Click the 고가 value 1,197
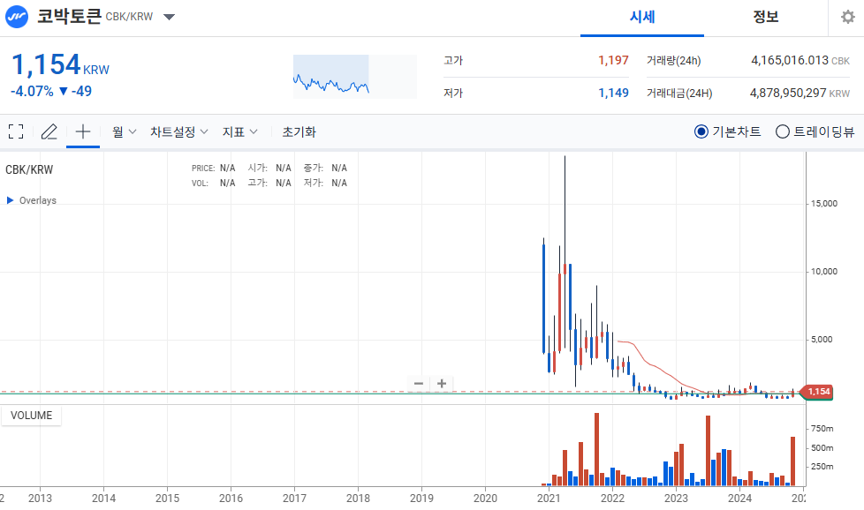This screenshot has height=510, width=864. [x=613, y=60]
